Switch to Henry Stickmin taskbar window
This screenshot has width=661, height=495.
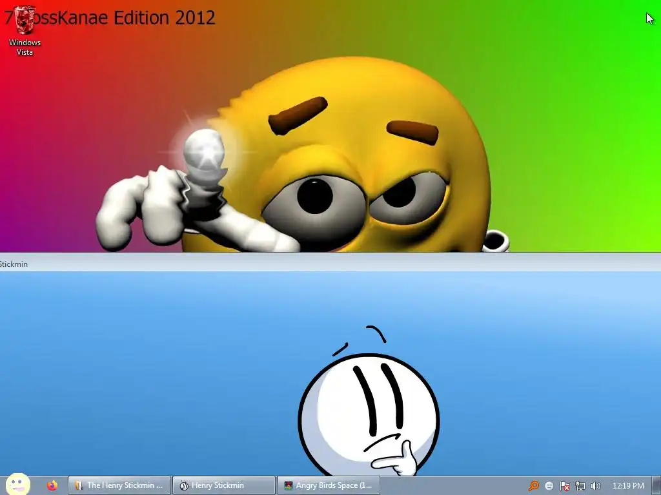pos(224,485)
